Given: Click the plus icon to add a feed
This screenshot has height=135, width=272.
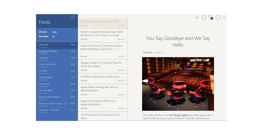Looking at the screenshot, I should click(197, 18).
